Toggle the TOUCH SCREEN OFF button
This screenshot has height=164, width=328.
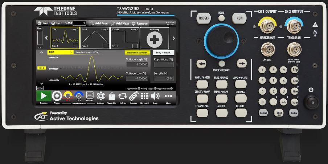coord(222,64)
